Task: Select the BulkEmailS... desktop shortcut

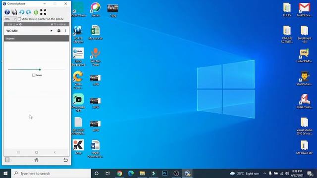Action: pos(304,101)
